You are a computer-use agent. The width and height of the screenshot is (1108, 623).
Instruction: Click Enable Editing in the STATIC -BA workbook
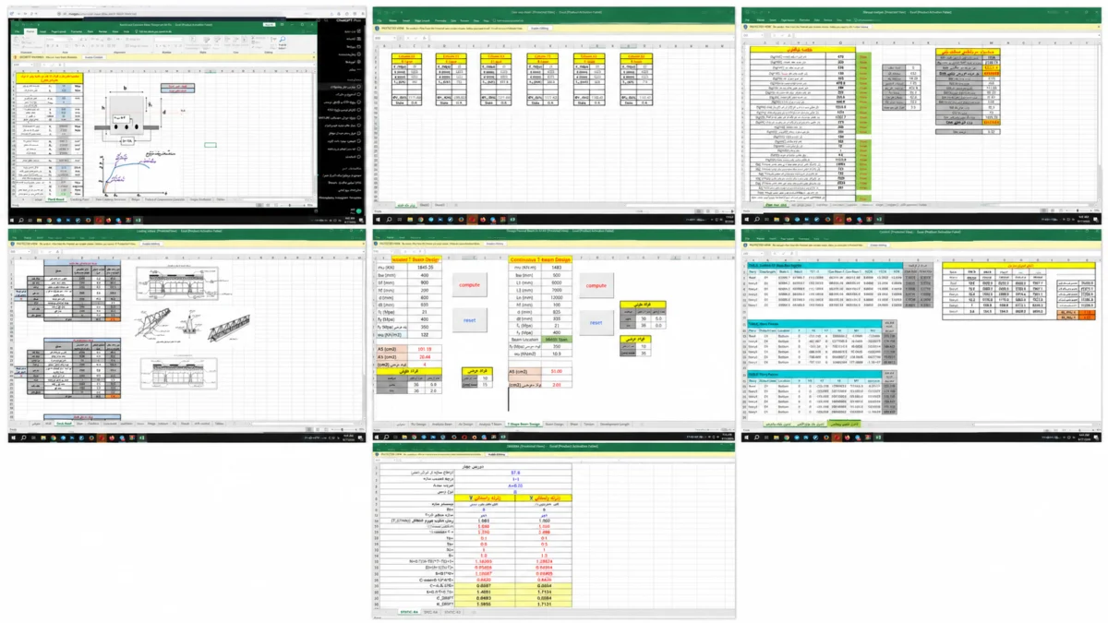point(496,454)
